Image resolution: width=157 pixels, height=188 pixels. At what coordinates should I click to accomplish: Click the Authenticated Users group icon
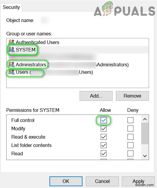(x=12, y=42)
